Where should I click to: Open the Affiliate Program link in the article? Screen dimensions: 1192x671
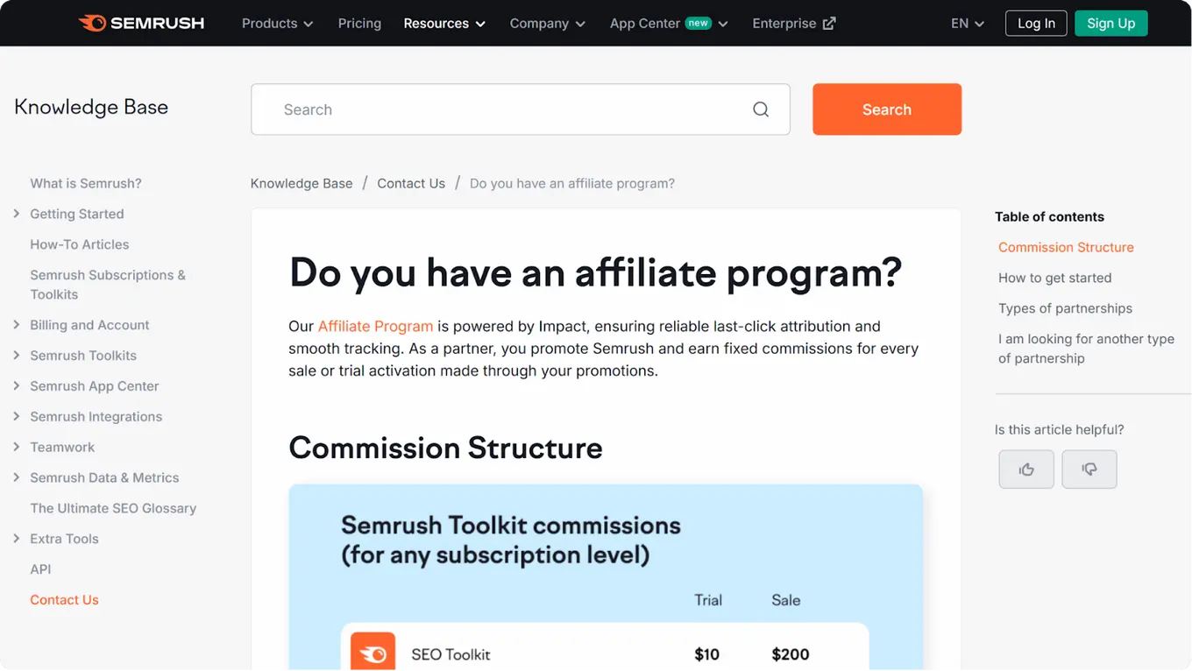pyautogui.click(x=375, y=326)
